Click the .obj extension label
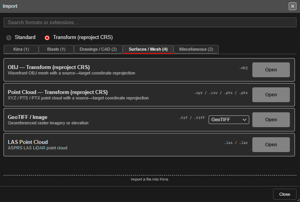The height and width of the screenshot is (202, 300). point(243,68)
